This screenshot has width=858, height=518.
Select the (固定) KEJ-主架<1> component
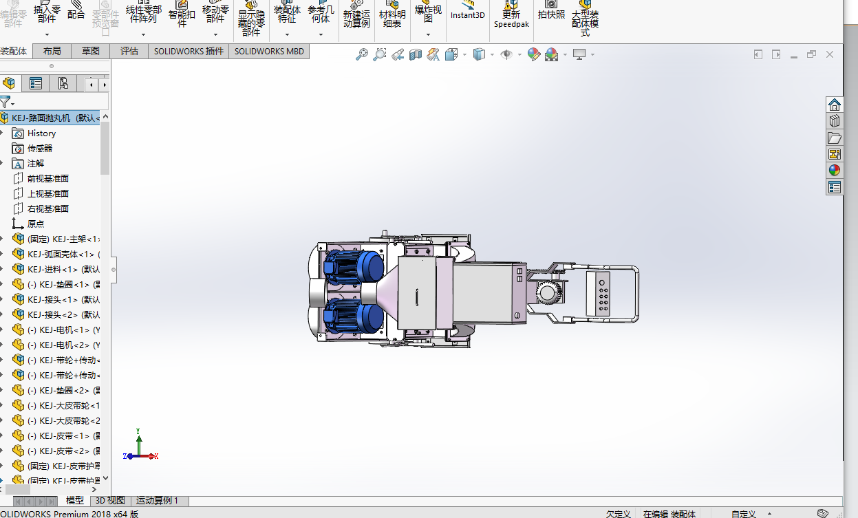63,239
